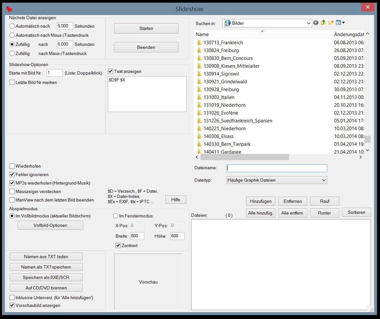Click the back navigation icon

[x=316, y=23]
